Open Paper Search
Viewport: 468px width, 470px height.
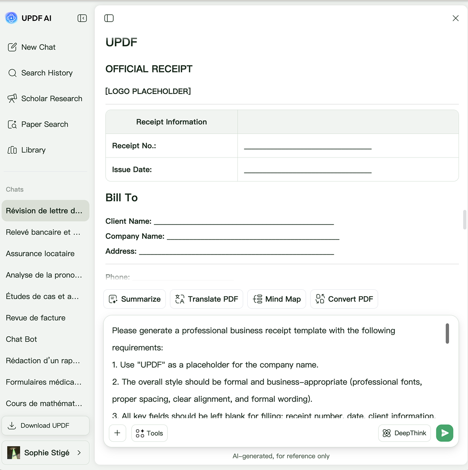(x=38, y=124)
